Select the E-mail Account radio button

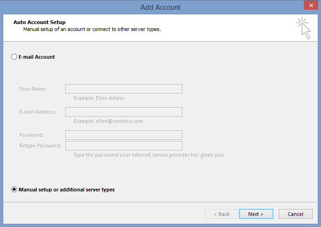[14, 57]
